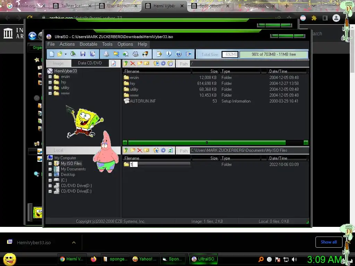Image resolution: width=355 pixels, height=266 pixels.
Task: Select the hry folder in the image file list
Action: click(215, 83)
